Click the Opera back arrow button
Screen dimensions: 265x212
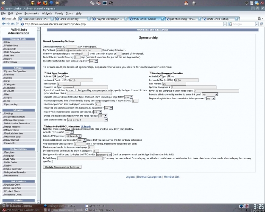pos(3,24)
